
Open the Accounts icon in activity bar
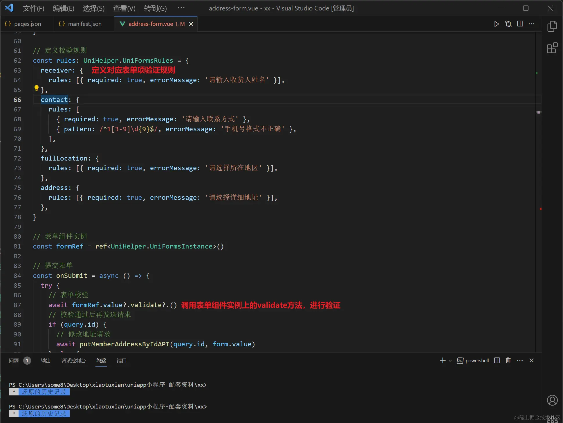point(552,400)
